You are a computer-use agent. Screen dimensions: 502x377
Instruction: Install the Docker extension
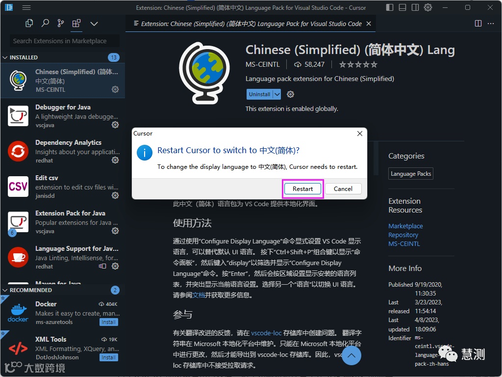coord(109,322)
